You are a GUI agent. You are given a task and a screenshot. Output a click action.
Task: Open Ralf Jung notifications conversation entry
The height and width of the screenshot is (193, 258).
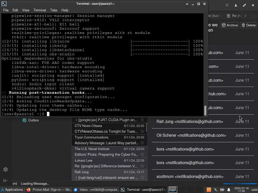203,122
